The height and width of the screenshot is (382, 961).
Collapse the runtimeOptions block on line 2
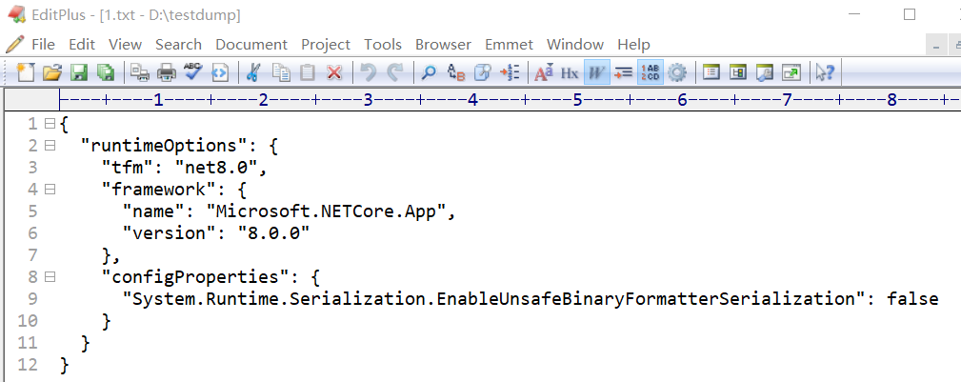coord(50,146)
